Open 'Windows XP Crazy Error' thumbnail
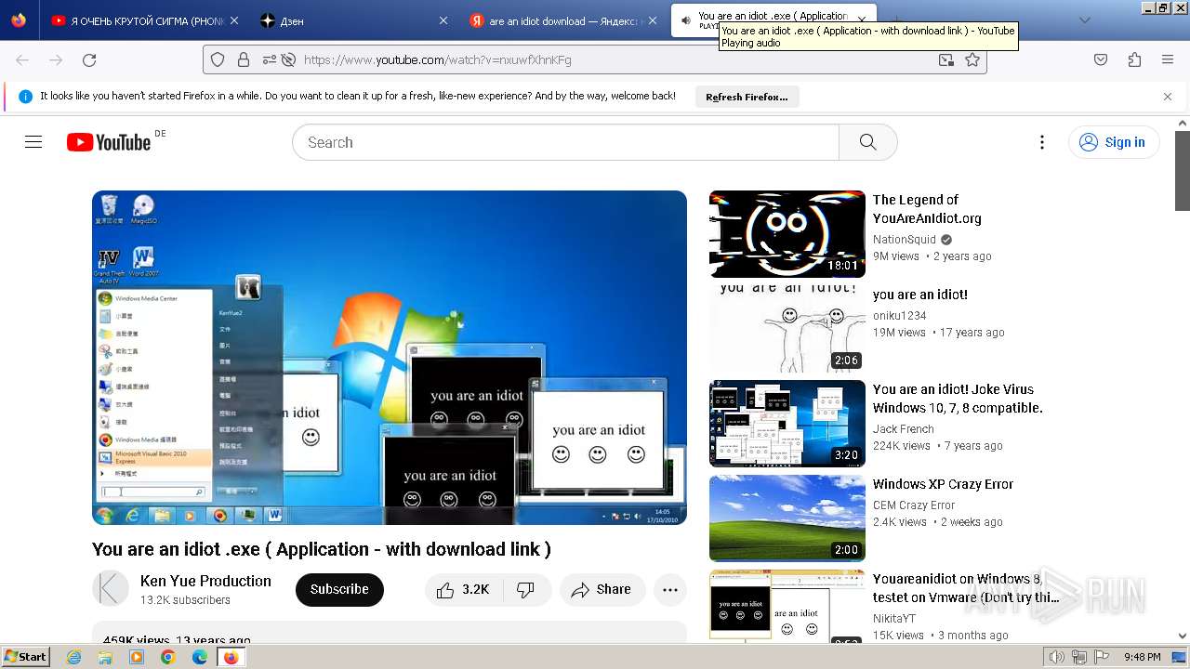 click(787, 518)
